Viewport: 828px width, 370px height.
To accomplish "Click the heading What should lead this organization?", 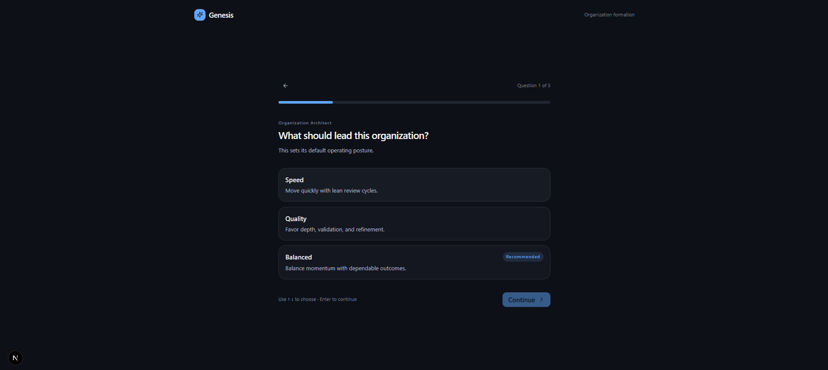I will 353,136.
